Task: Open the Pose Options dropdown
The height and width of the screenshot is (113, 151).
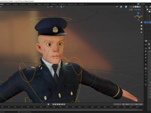Action: click(x=138, y=10)
